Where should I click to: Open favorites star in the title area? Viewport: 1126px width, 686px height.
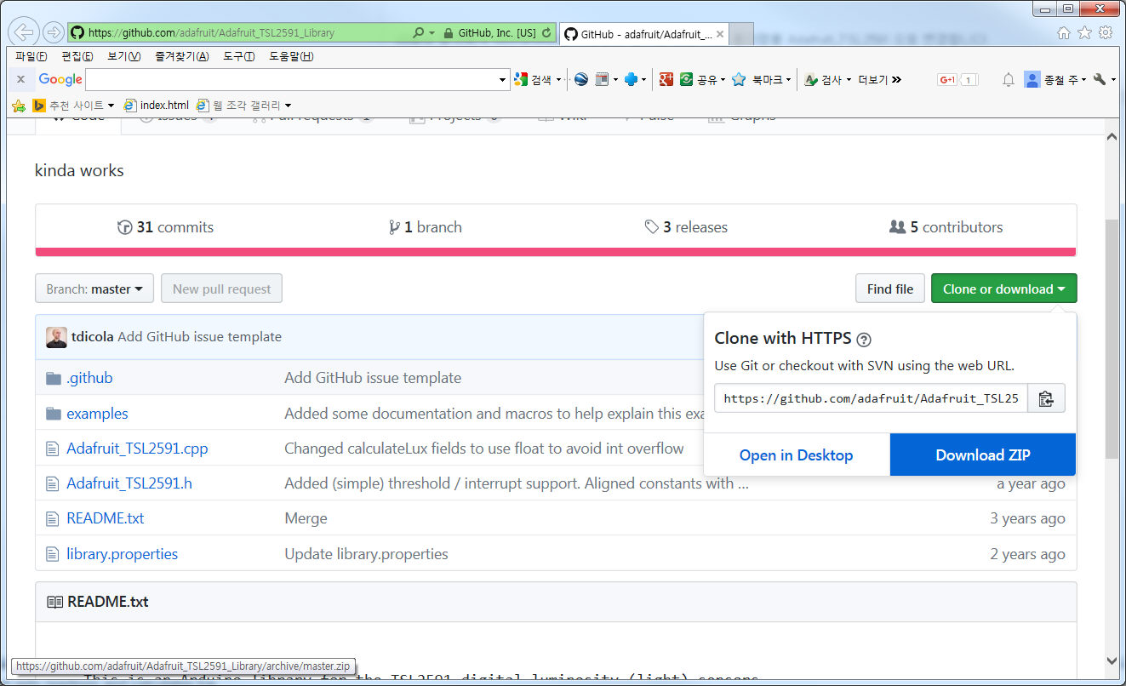1084,33
